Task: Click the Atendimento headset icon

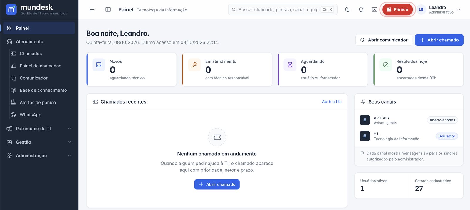Action: click(x=9, y=42)
